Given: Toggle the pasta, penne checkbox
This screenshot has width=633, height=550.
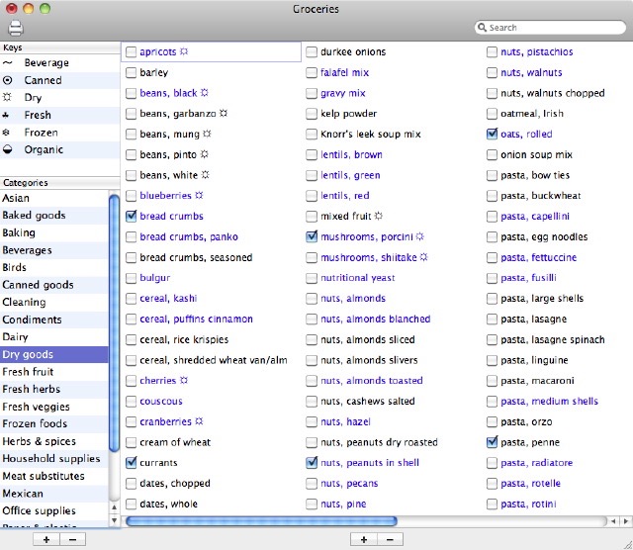Looking at the screenshot, I should coord(492,442).
